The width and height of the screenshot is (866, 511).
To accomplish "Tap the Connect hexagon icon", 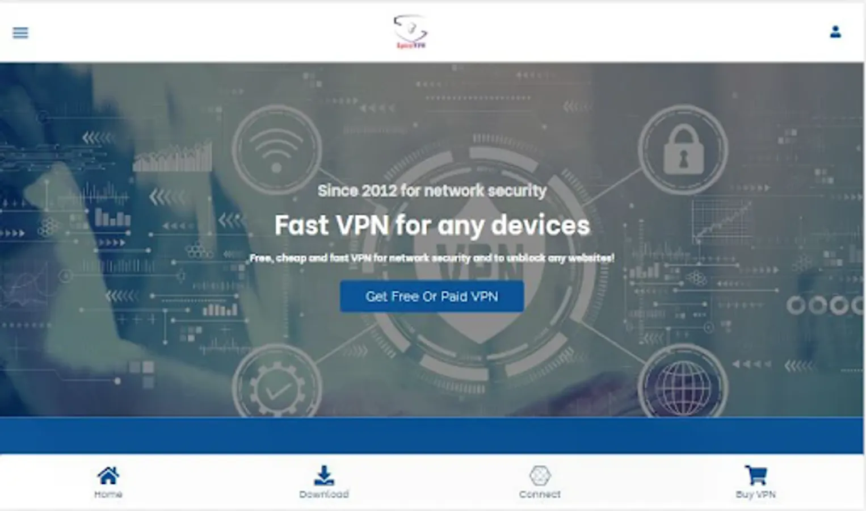I will 540,475.
